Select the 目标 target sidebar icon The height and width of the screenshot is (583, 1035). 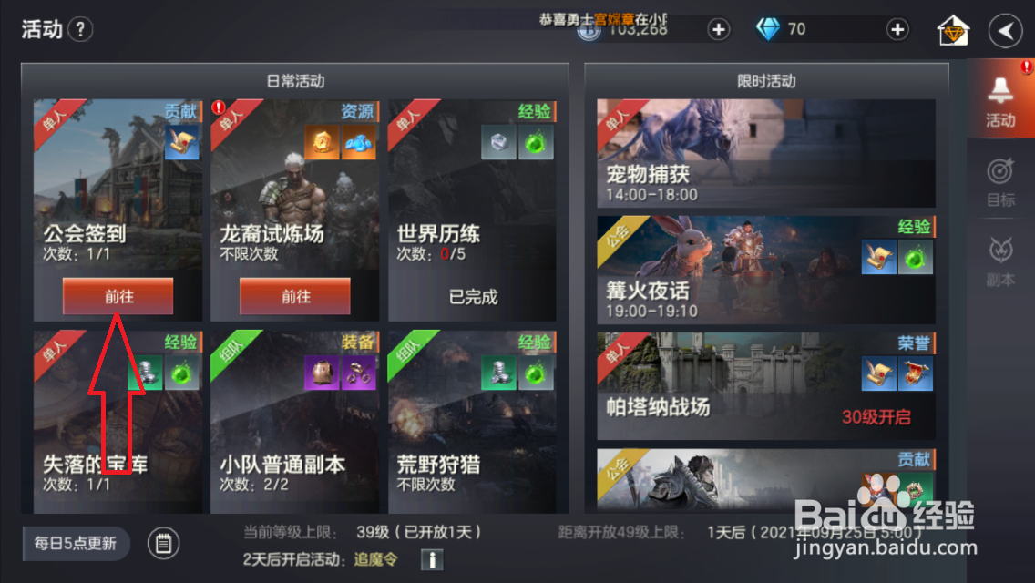point(1000,182)
